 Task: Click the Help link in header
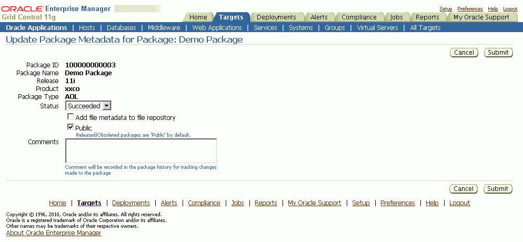(493, 9)
